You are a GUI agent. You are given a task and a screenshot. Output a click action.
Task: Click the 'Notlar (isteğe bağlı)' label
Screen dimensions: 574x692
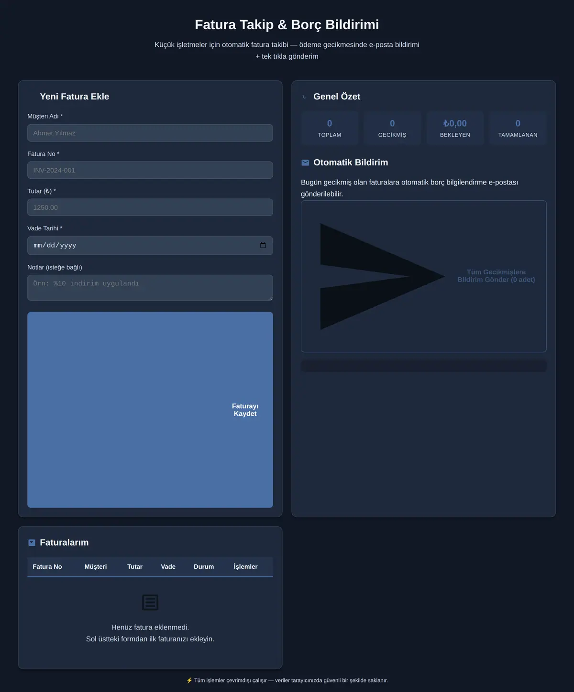[55, 267]
